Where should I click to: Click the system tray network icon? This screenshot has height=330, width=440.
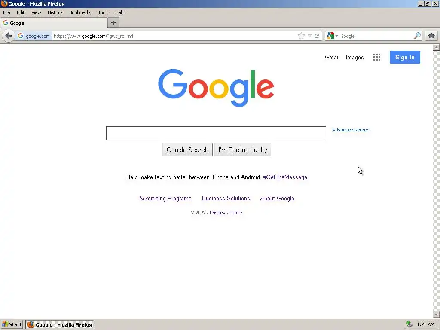pos(409,324)
